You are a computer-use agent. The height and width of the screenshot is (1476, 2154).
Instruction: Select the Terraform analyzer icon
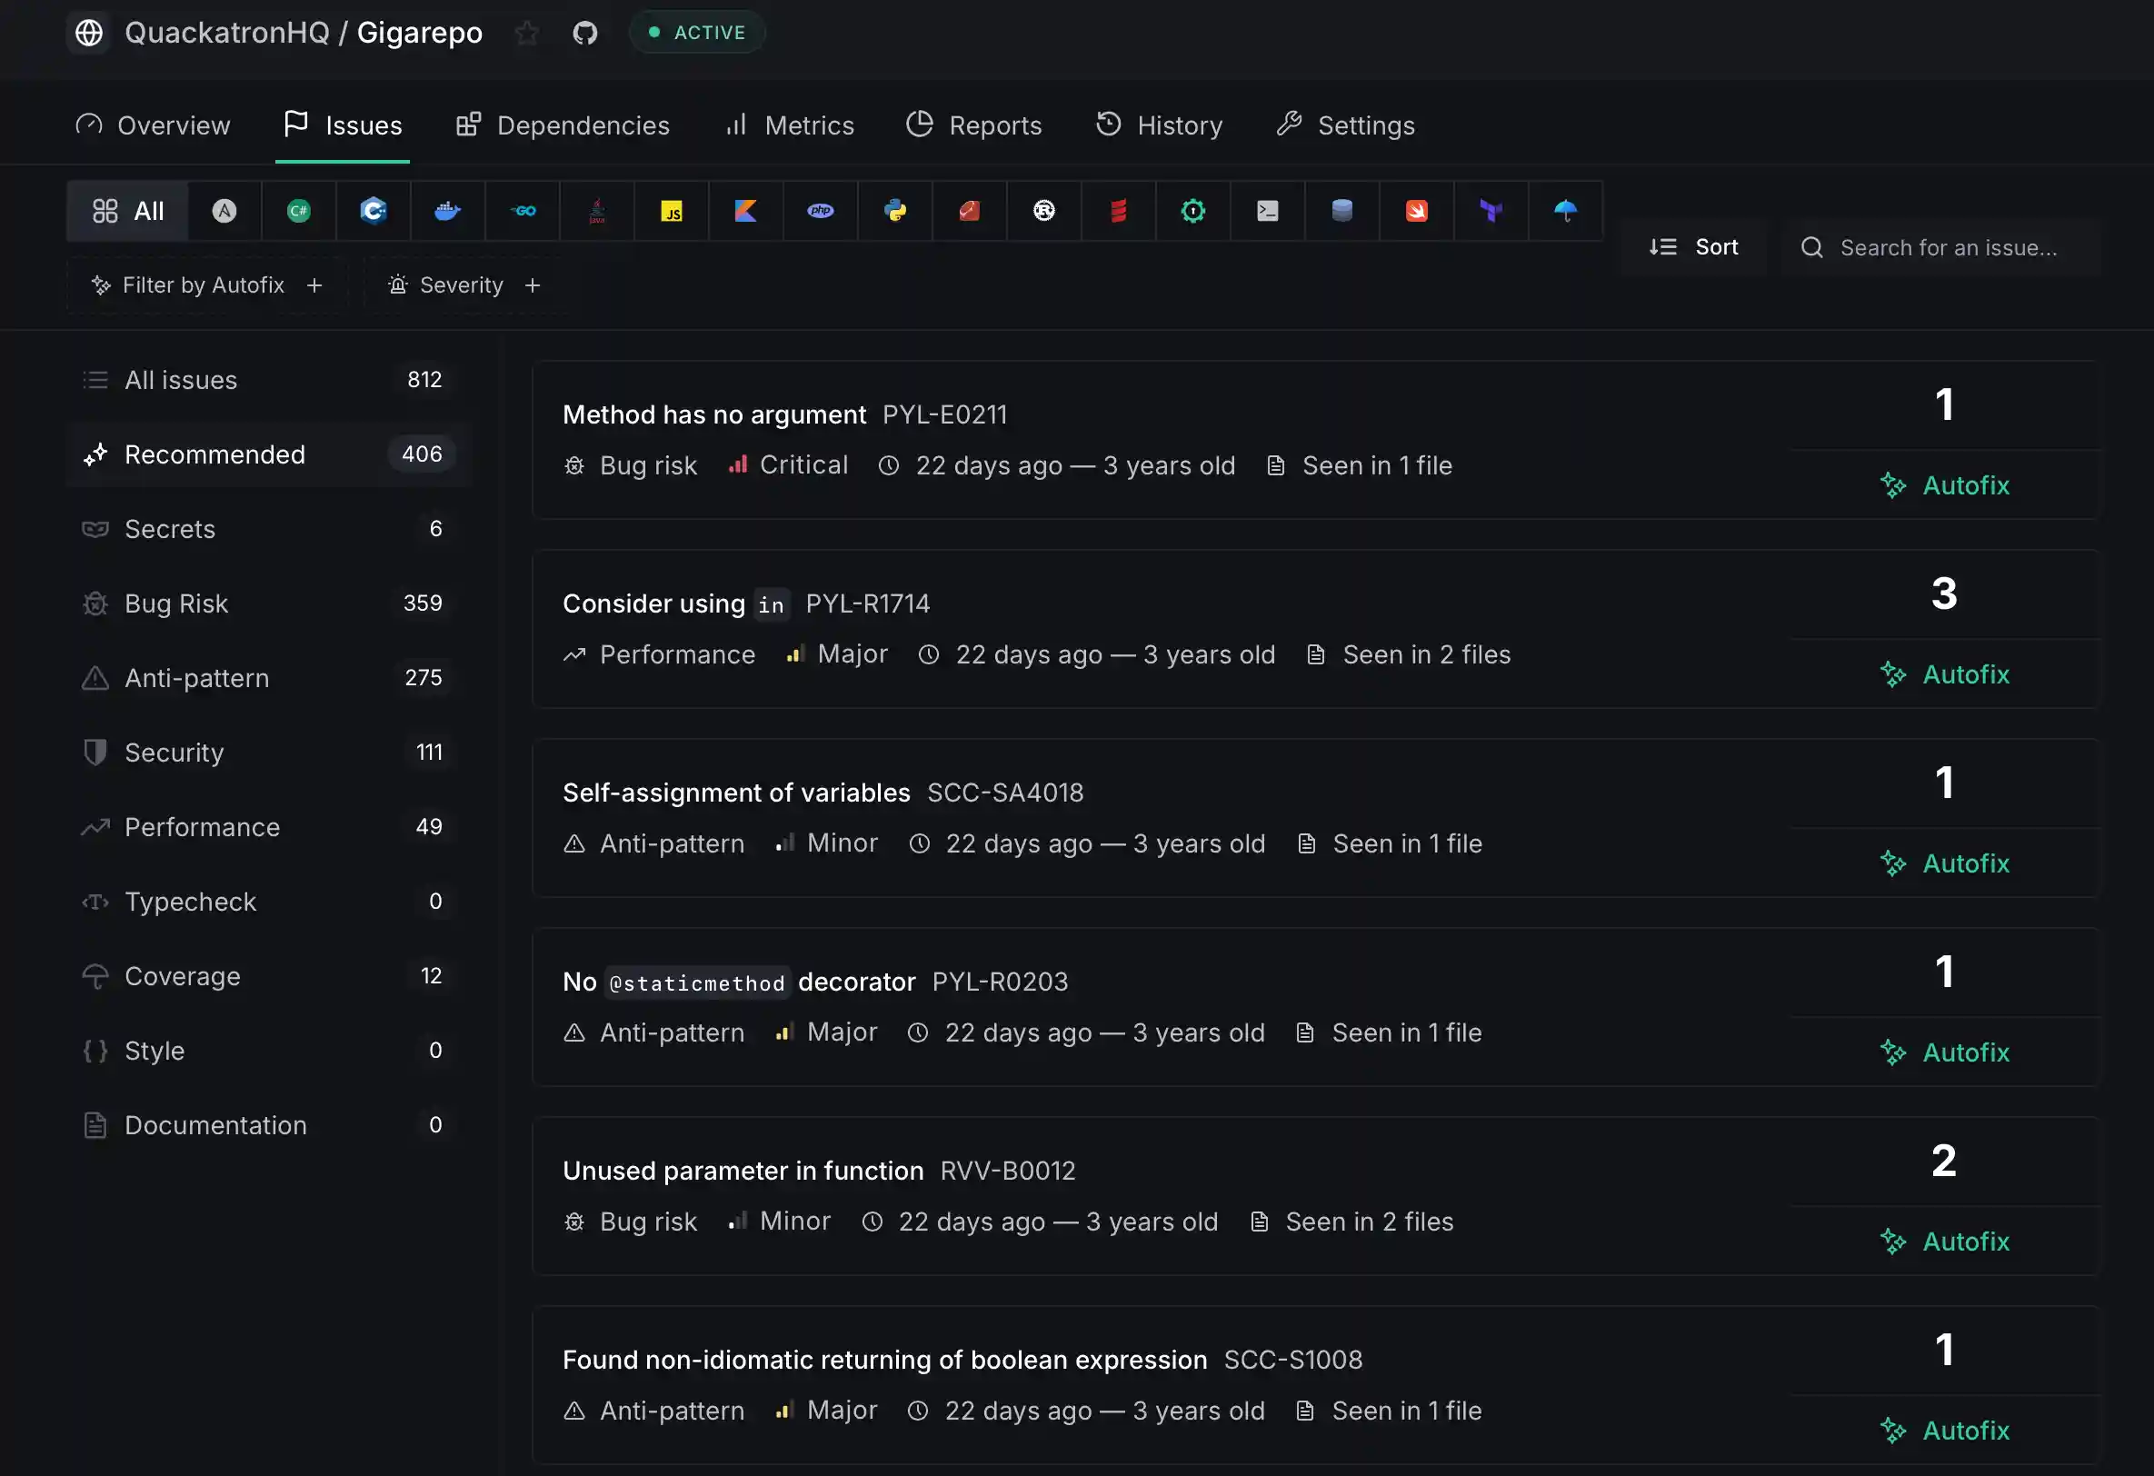point(1491,212)
